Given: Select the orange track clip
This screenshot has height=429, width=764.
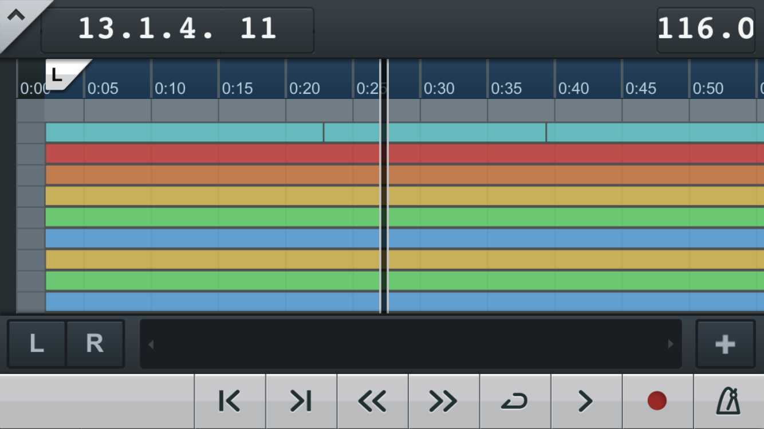Looking at the screenshot, I should [212, 175].
